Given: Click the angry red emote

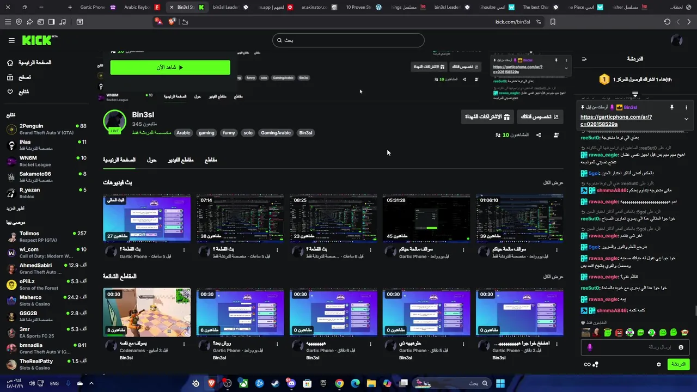Looking at the screenshot, I should click(x=619, y=332).
